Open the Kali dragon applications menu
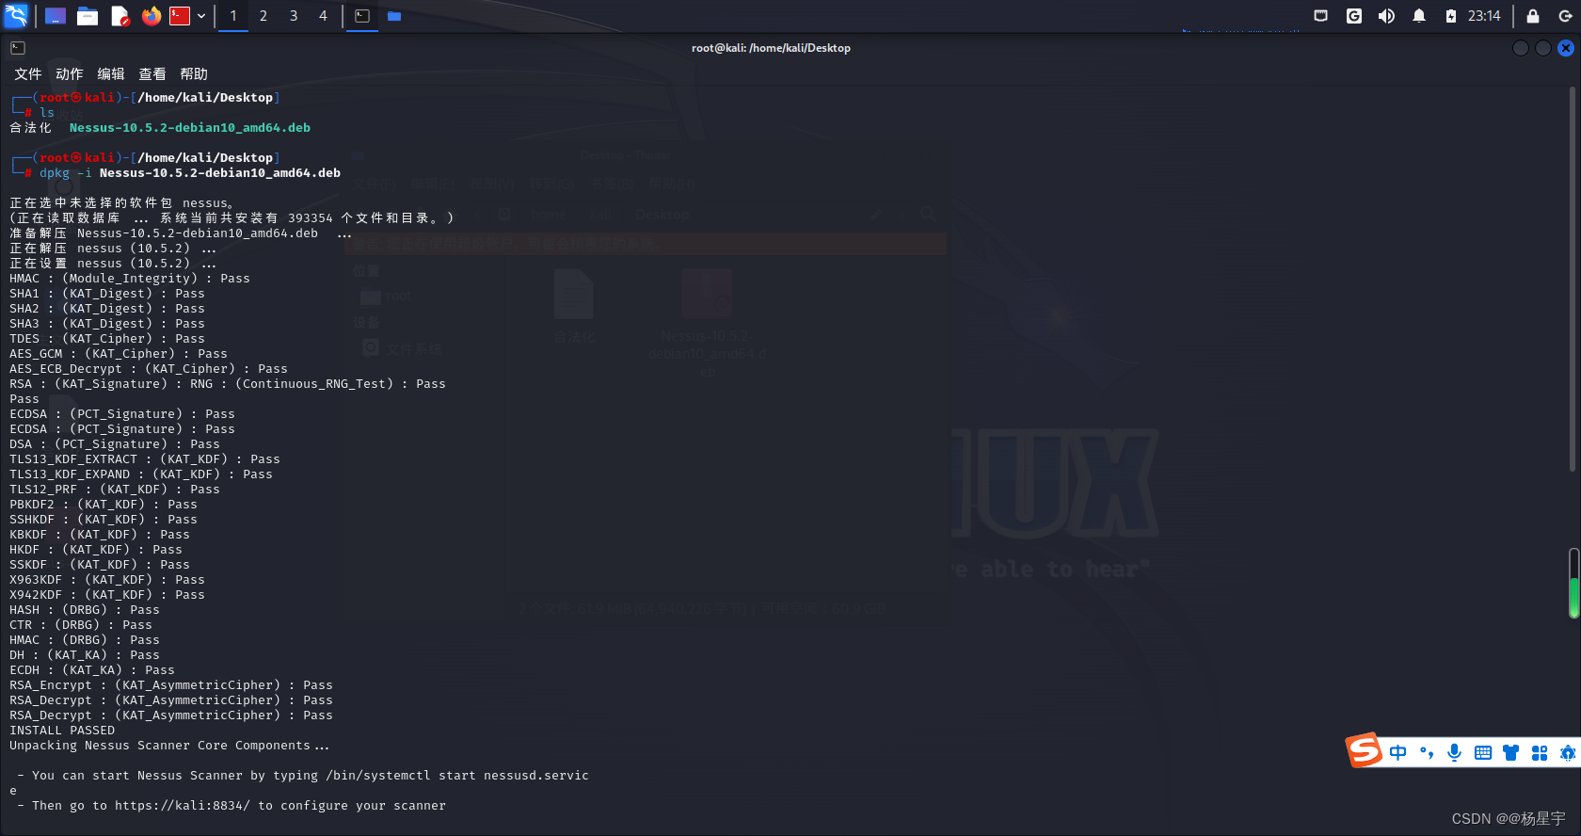The image size is (1581, 836). [x=17, y=15]
